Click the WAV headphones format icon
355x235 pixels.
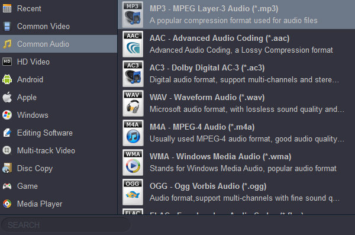pyautogui.click(x=133, y=104)
